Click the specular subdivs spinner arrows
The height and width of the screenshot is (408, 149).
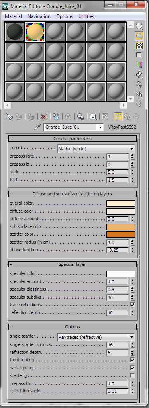click(x=133, y=297)
